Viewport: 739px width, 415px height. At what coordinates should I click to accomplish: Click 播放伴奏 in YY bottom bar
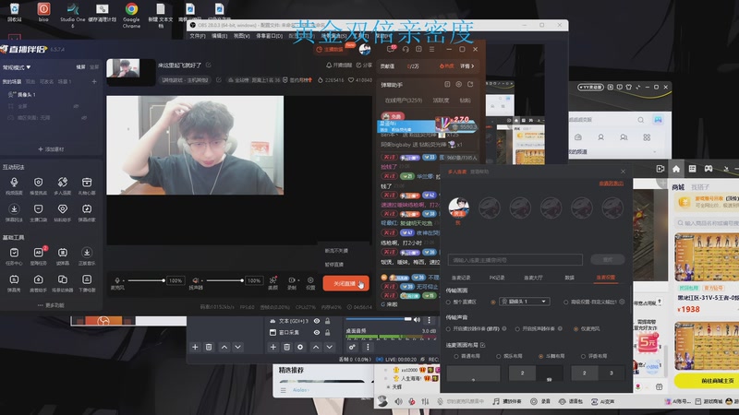point(507,401)
